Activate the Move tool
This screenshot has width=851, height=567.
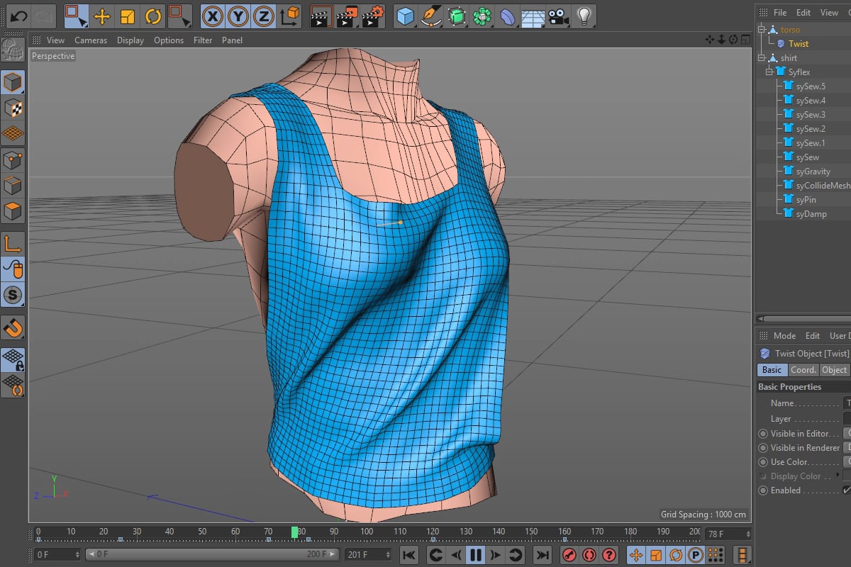102,16
